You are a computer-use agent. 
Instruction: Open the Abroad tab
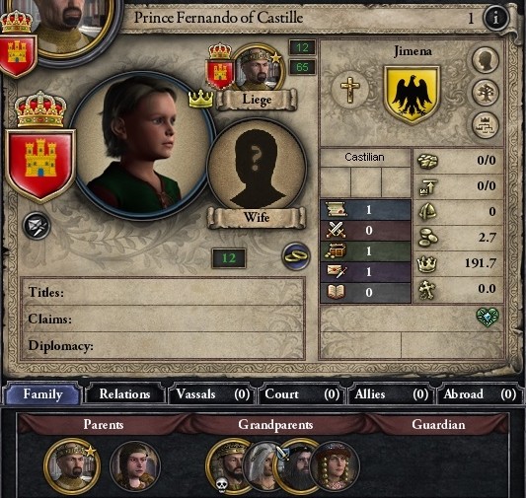click(480, 394)
